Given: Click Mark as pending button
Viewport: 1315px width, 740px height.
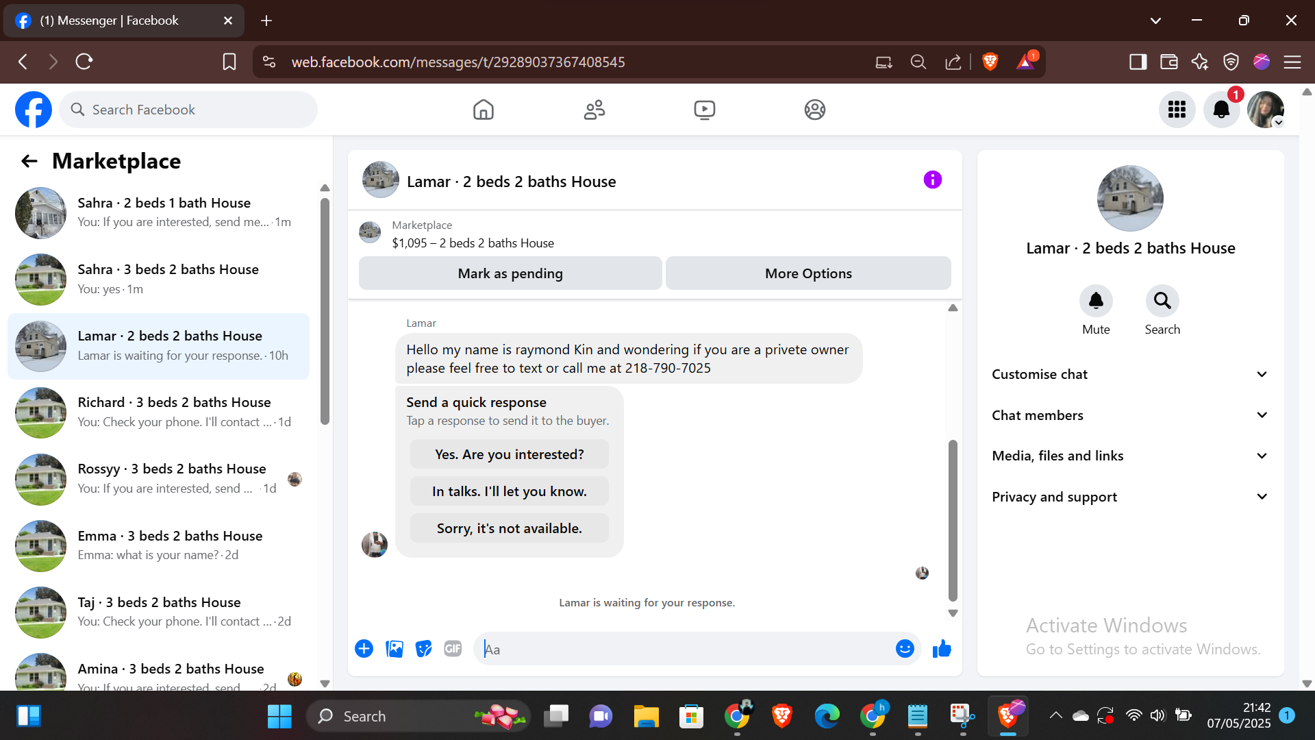Looking at the screenshot, I should click(x=510, y=273).
